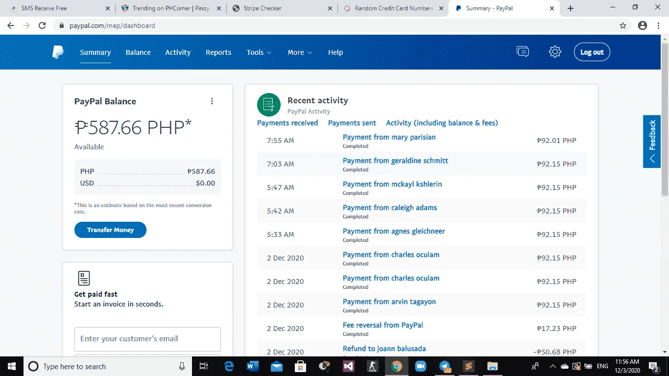Open Payment from mary parisian

(x=389, y=137)
